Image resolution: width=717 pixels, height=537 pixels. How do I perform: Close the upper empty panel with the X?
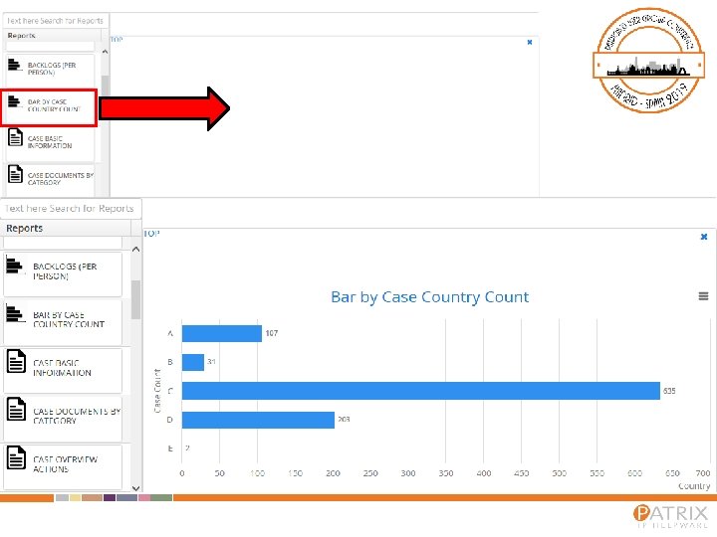pos(530,42)
